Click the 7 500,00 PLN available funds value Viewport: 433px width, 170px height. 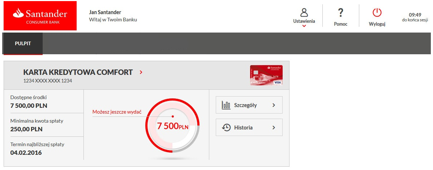pos(29,106)
